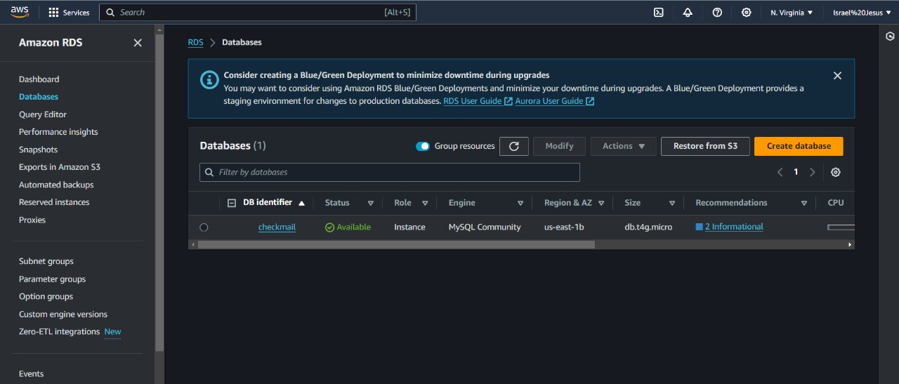Open the RDS User Guide link
The image size is (899, 384).
tap(473, 101)
